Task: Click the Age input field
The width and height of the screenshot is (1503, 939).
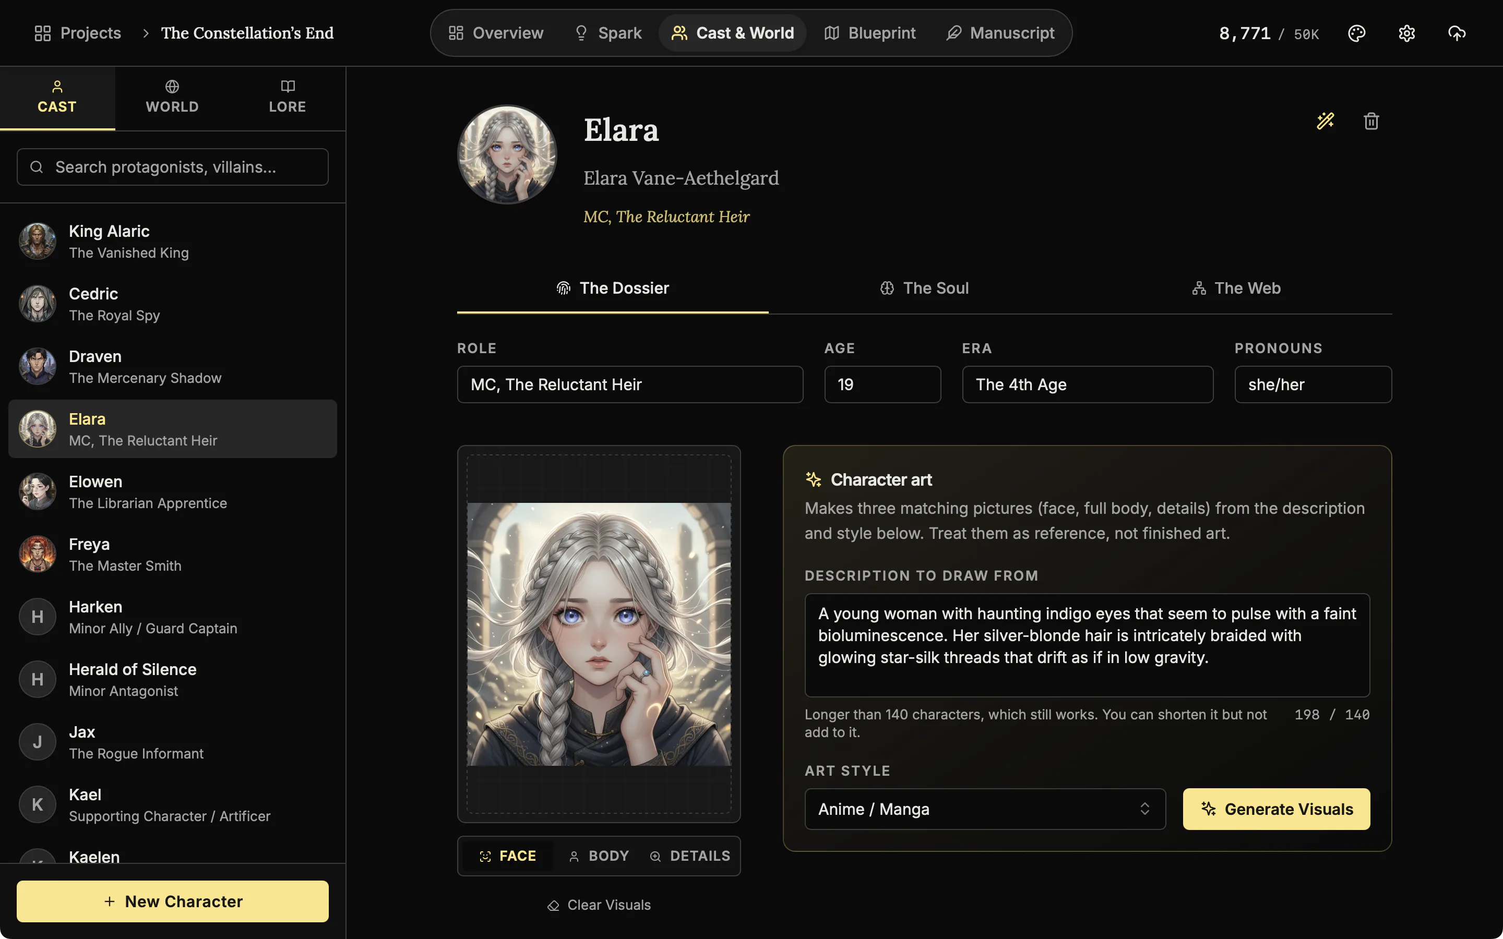Action: (x=882, y=384)
